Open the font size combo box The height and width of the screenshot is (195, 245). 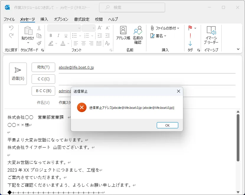[x=89, y=28]
